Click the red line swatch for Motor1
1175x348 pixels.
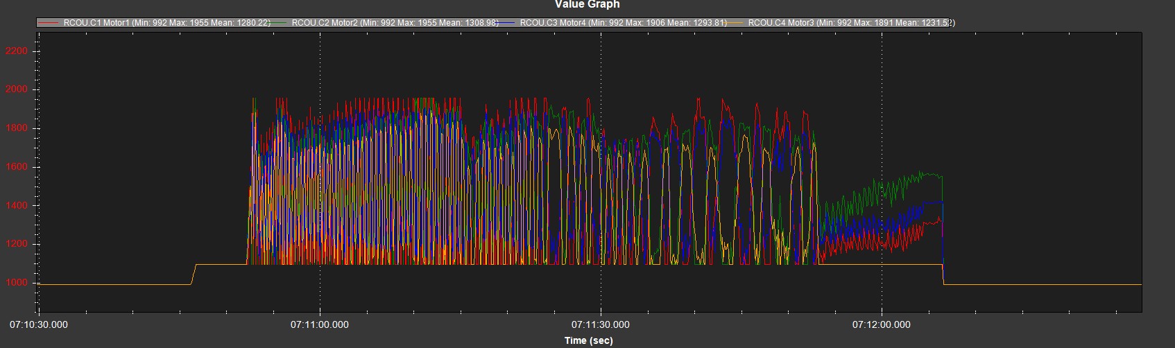point(50,23)
